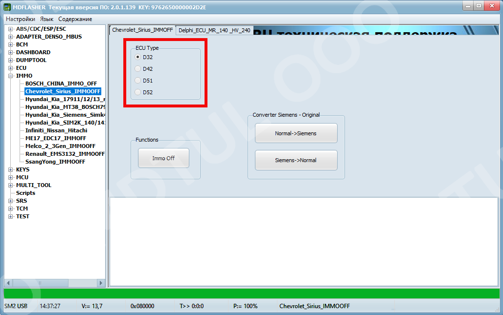Click the MDFLASHER app icon in title bar
This screenshot has width=503, height=315.
[x=7, y=6]
